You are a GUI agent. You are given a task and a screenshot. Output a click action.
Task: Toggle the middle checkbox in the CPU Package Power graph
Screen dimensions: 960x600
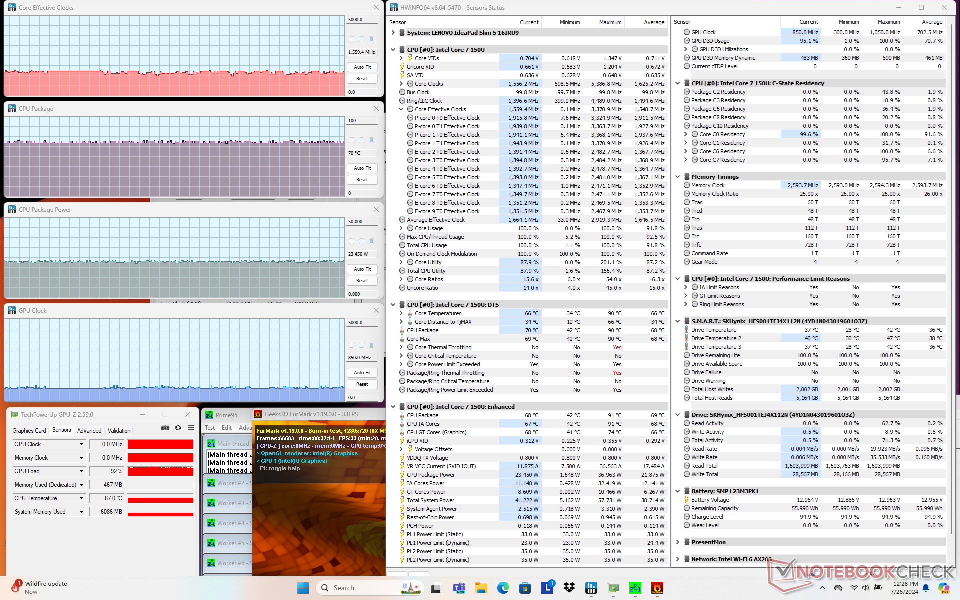pos(361,241)
